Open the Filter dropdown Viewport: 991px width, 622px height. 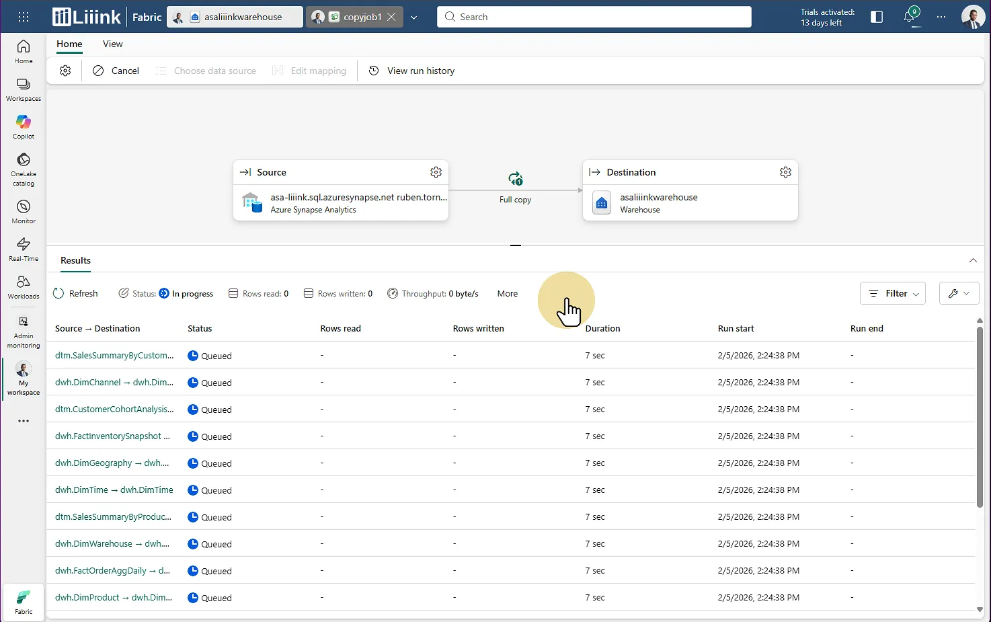click(x=892, y=293)
